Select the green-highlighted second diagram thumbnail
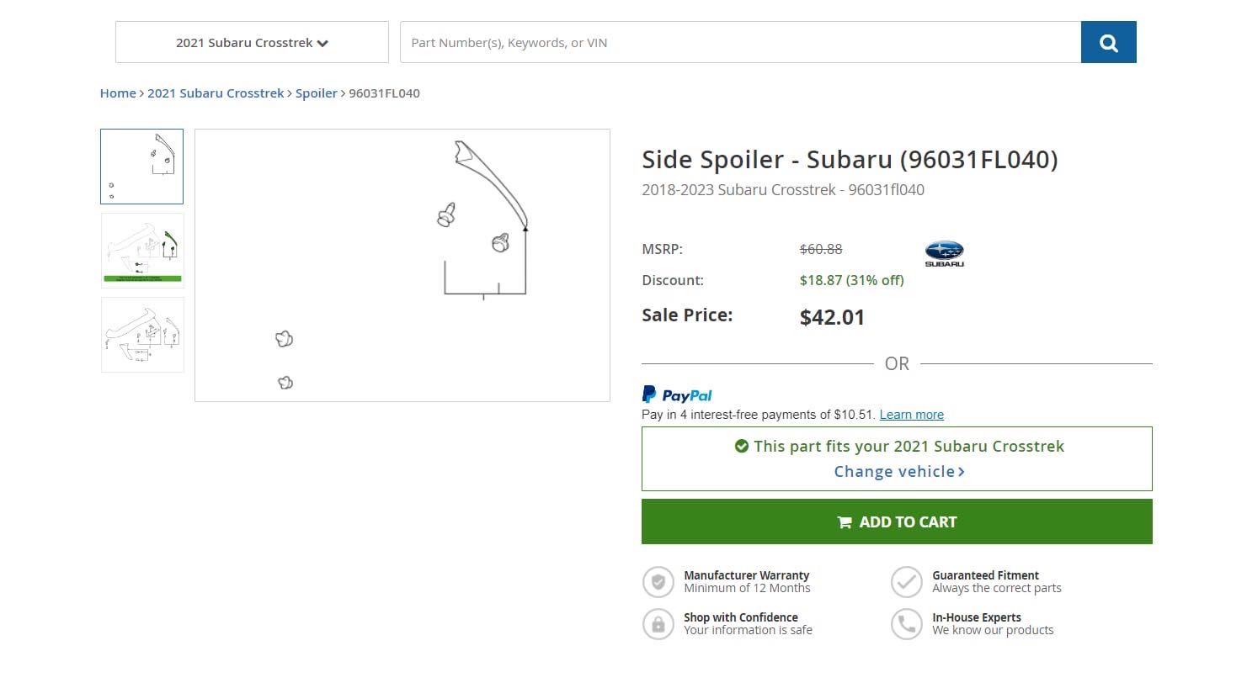This screenshot has height=683, width=1247. pyautogui.click(x=142, y=251)
